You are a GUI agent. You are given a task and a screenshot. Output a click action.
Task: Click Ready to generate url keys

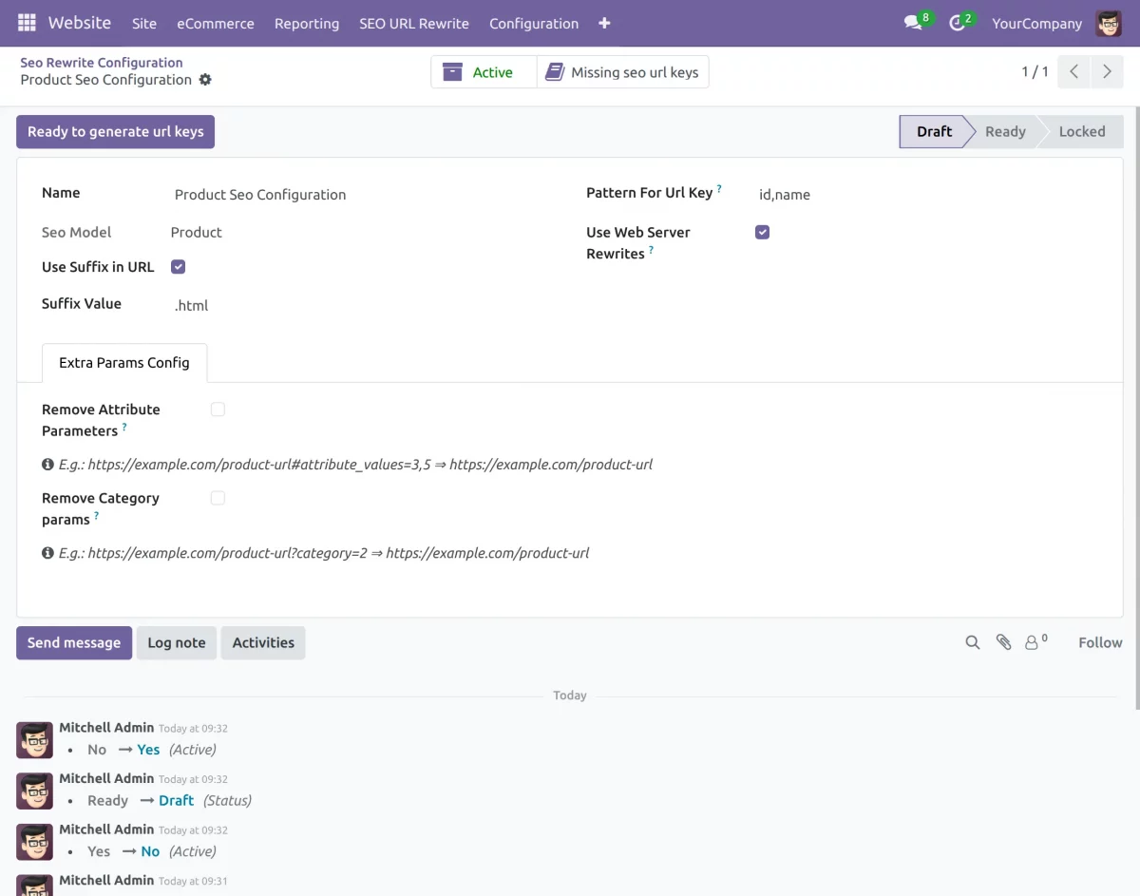coord(114,131)
